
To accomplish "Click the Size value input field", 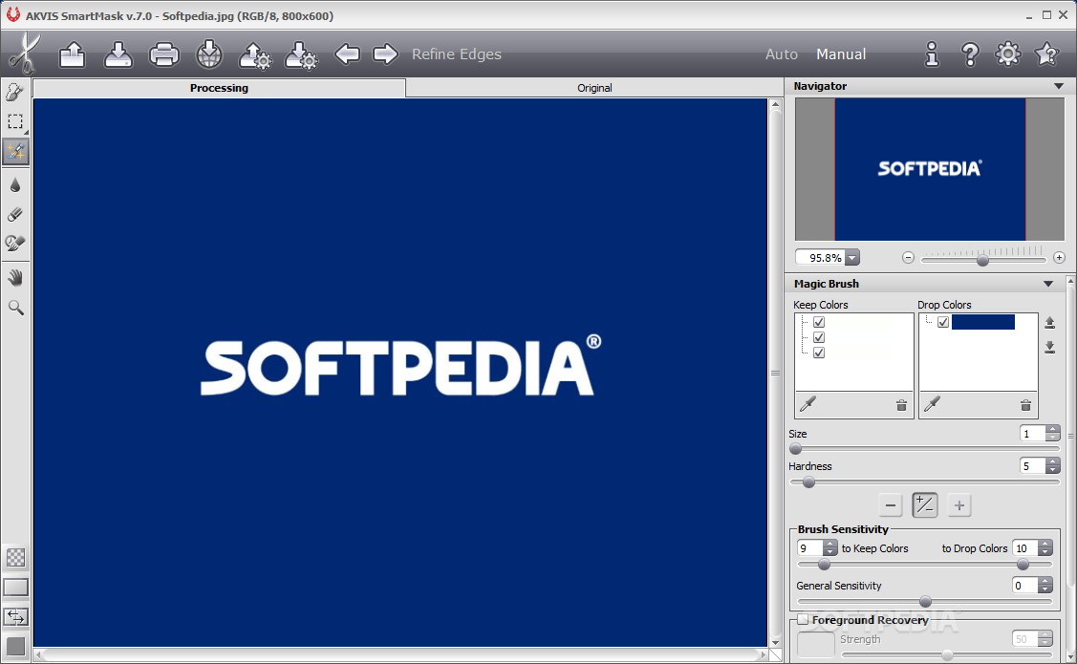I will tap(1033, 434).
